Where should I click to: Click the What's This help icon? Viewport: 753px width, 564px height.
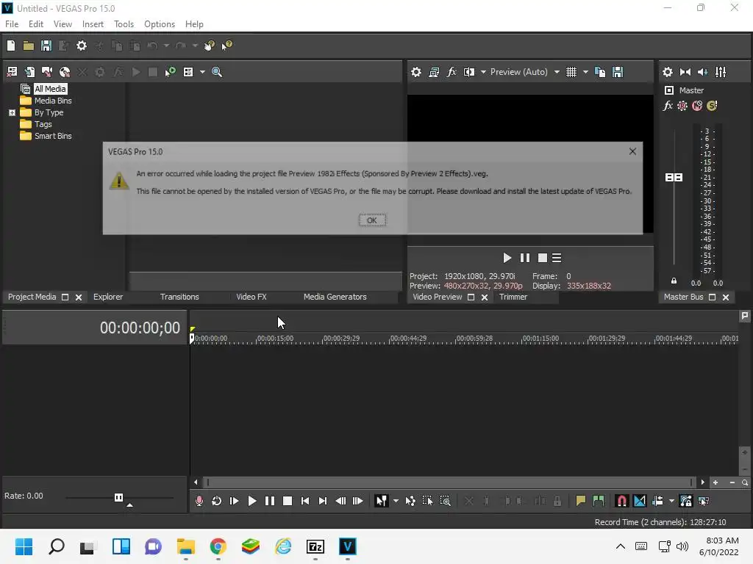pyautogui.click(x=226, y=46)
